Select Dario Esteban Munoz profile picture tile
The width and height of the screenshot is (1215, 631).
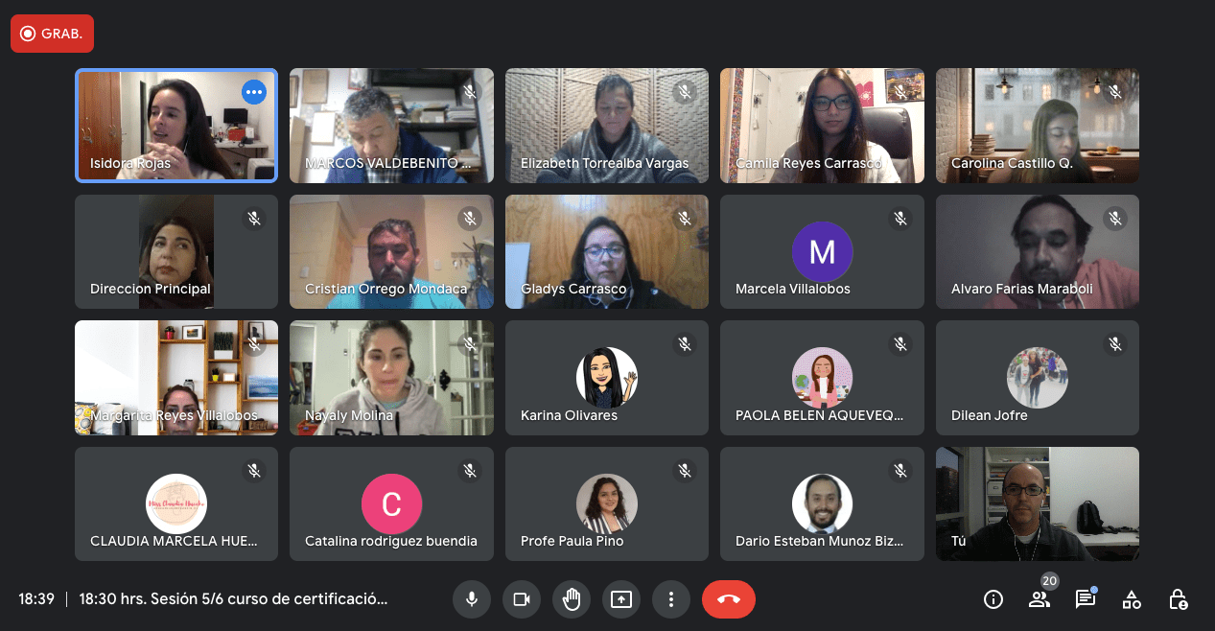click(823, 503)
